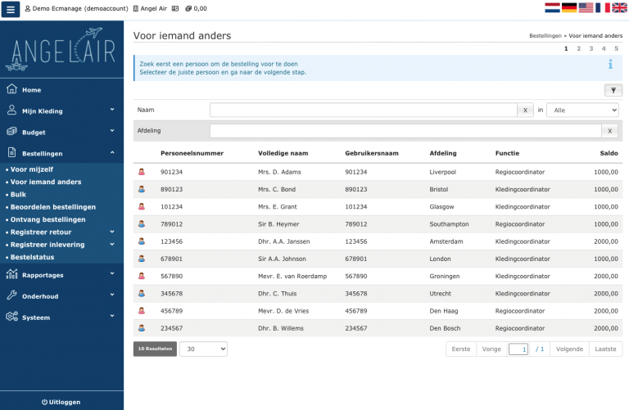
Task: Switch language using German flag icon
Action: [568, 7]
